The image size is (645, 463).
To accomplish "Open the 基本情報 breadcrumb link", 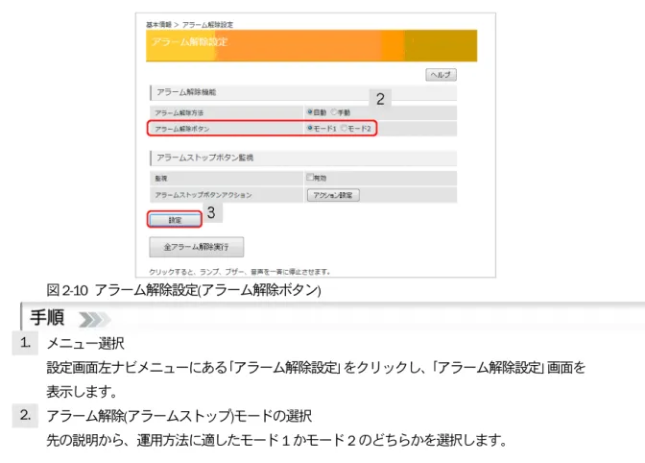I will [158, 25].
